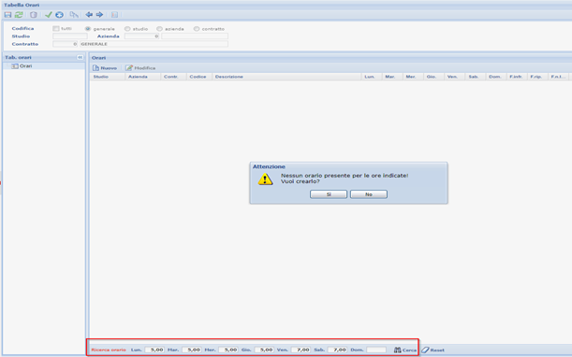Image resolution: width=572 pixels, height=357 pixels.
Task: Go to previous record with left arrow
Action: coord(89,15)
